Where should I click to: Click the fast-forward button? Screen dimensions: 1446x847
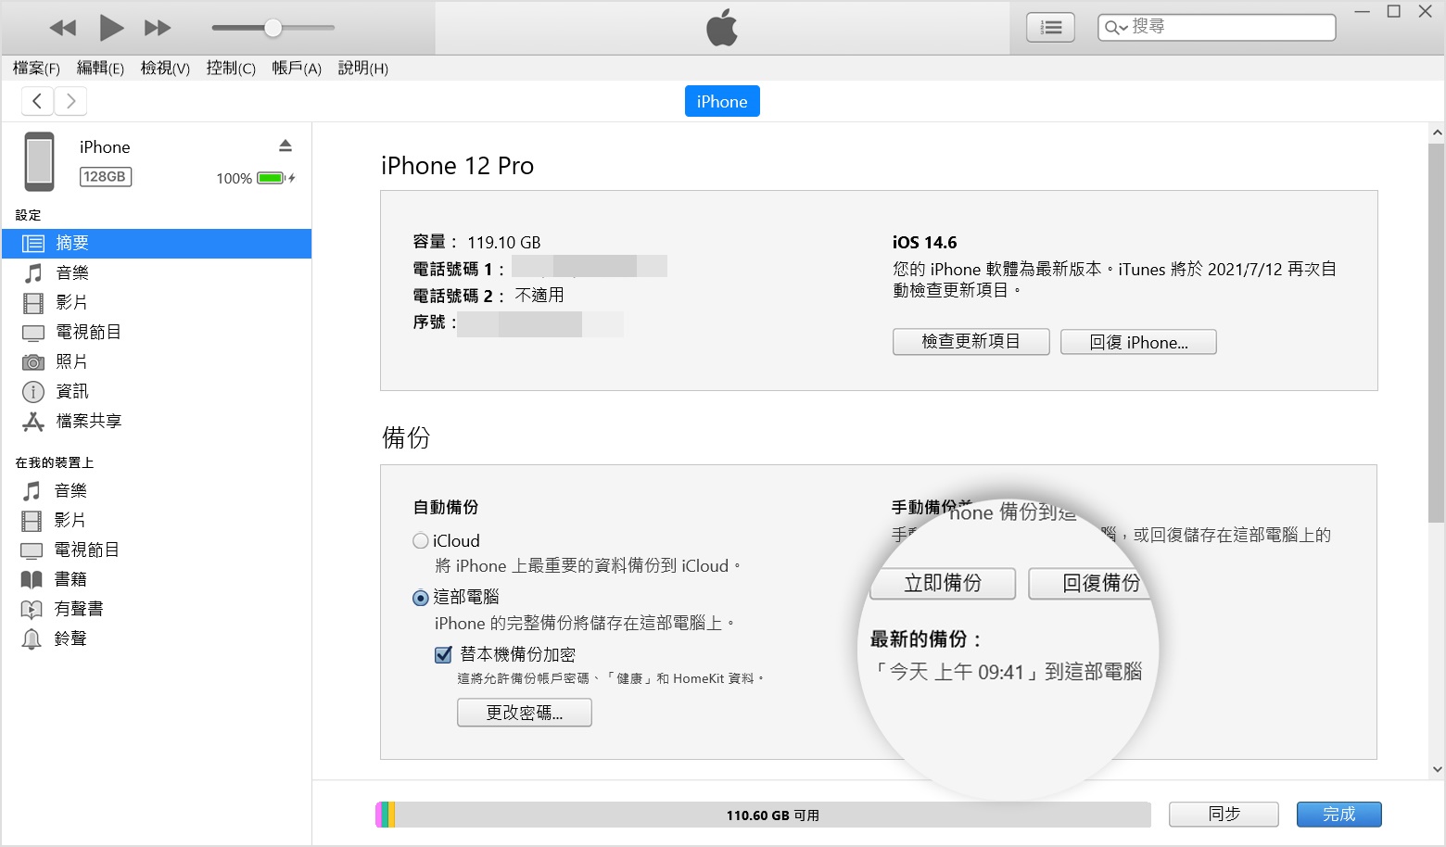[x=158, y=28]
